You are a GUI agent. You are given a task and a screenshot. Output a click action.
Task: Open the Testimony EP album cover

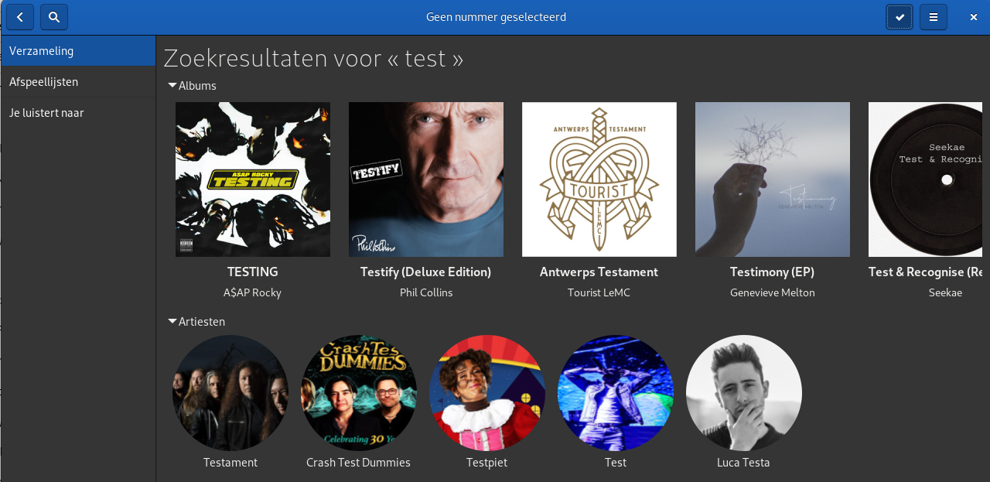point(773,179)
